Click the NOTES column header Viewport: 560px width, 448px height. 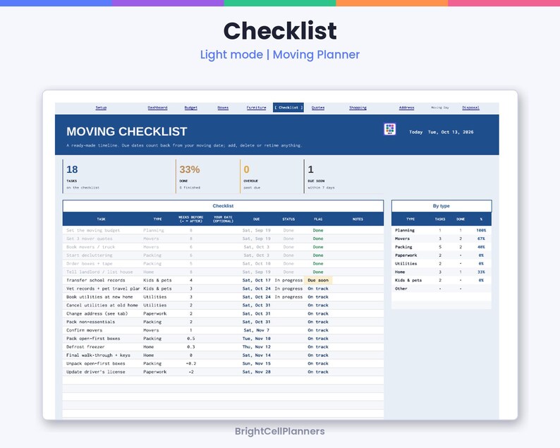point(358,219)
